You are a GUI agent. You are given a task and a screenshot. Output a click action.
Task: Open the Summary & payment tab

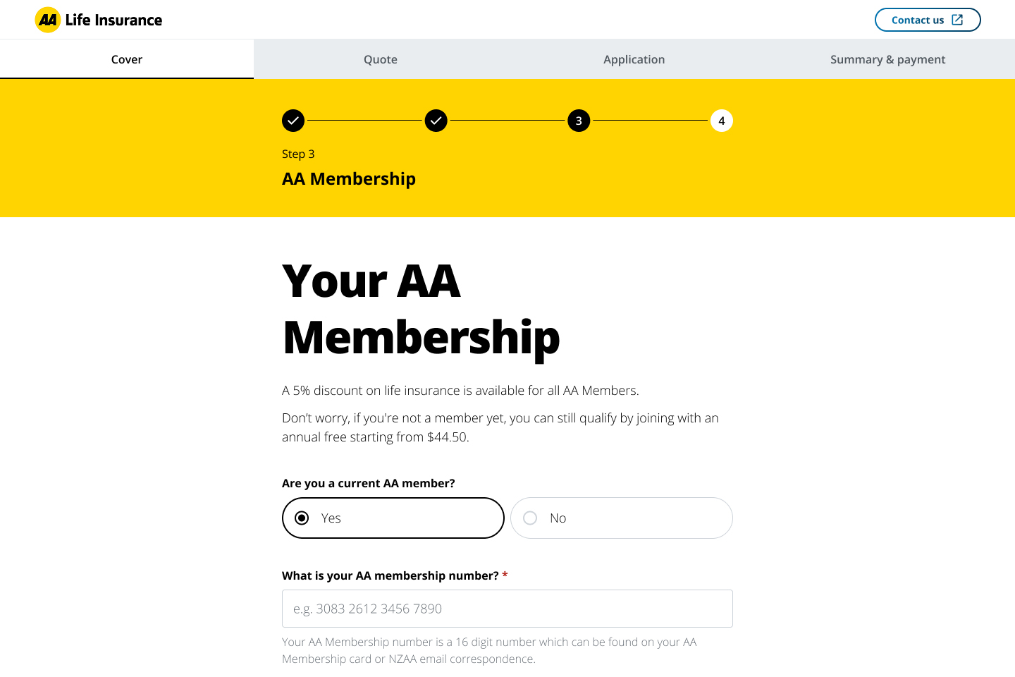click(x=887, y=59)
